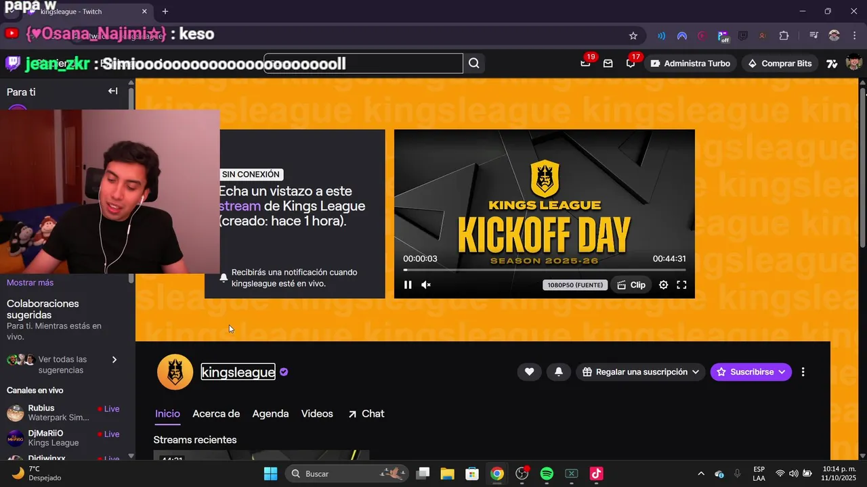
Task: Seek on the video progress bar
Action: coord(544,270)
